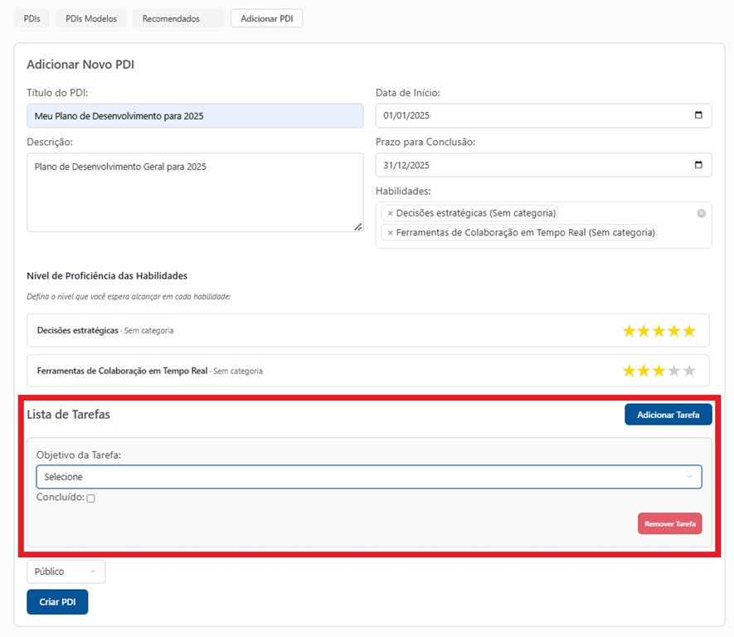Set Decisões estratégicas to three stars
Viewport: 734px width, 637px height.
tap(659, 331)
